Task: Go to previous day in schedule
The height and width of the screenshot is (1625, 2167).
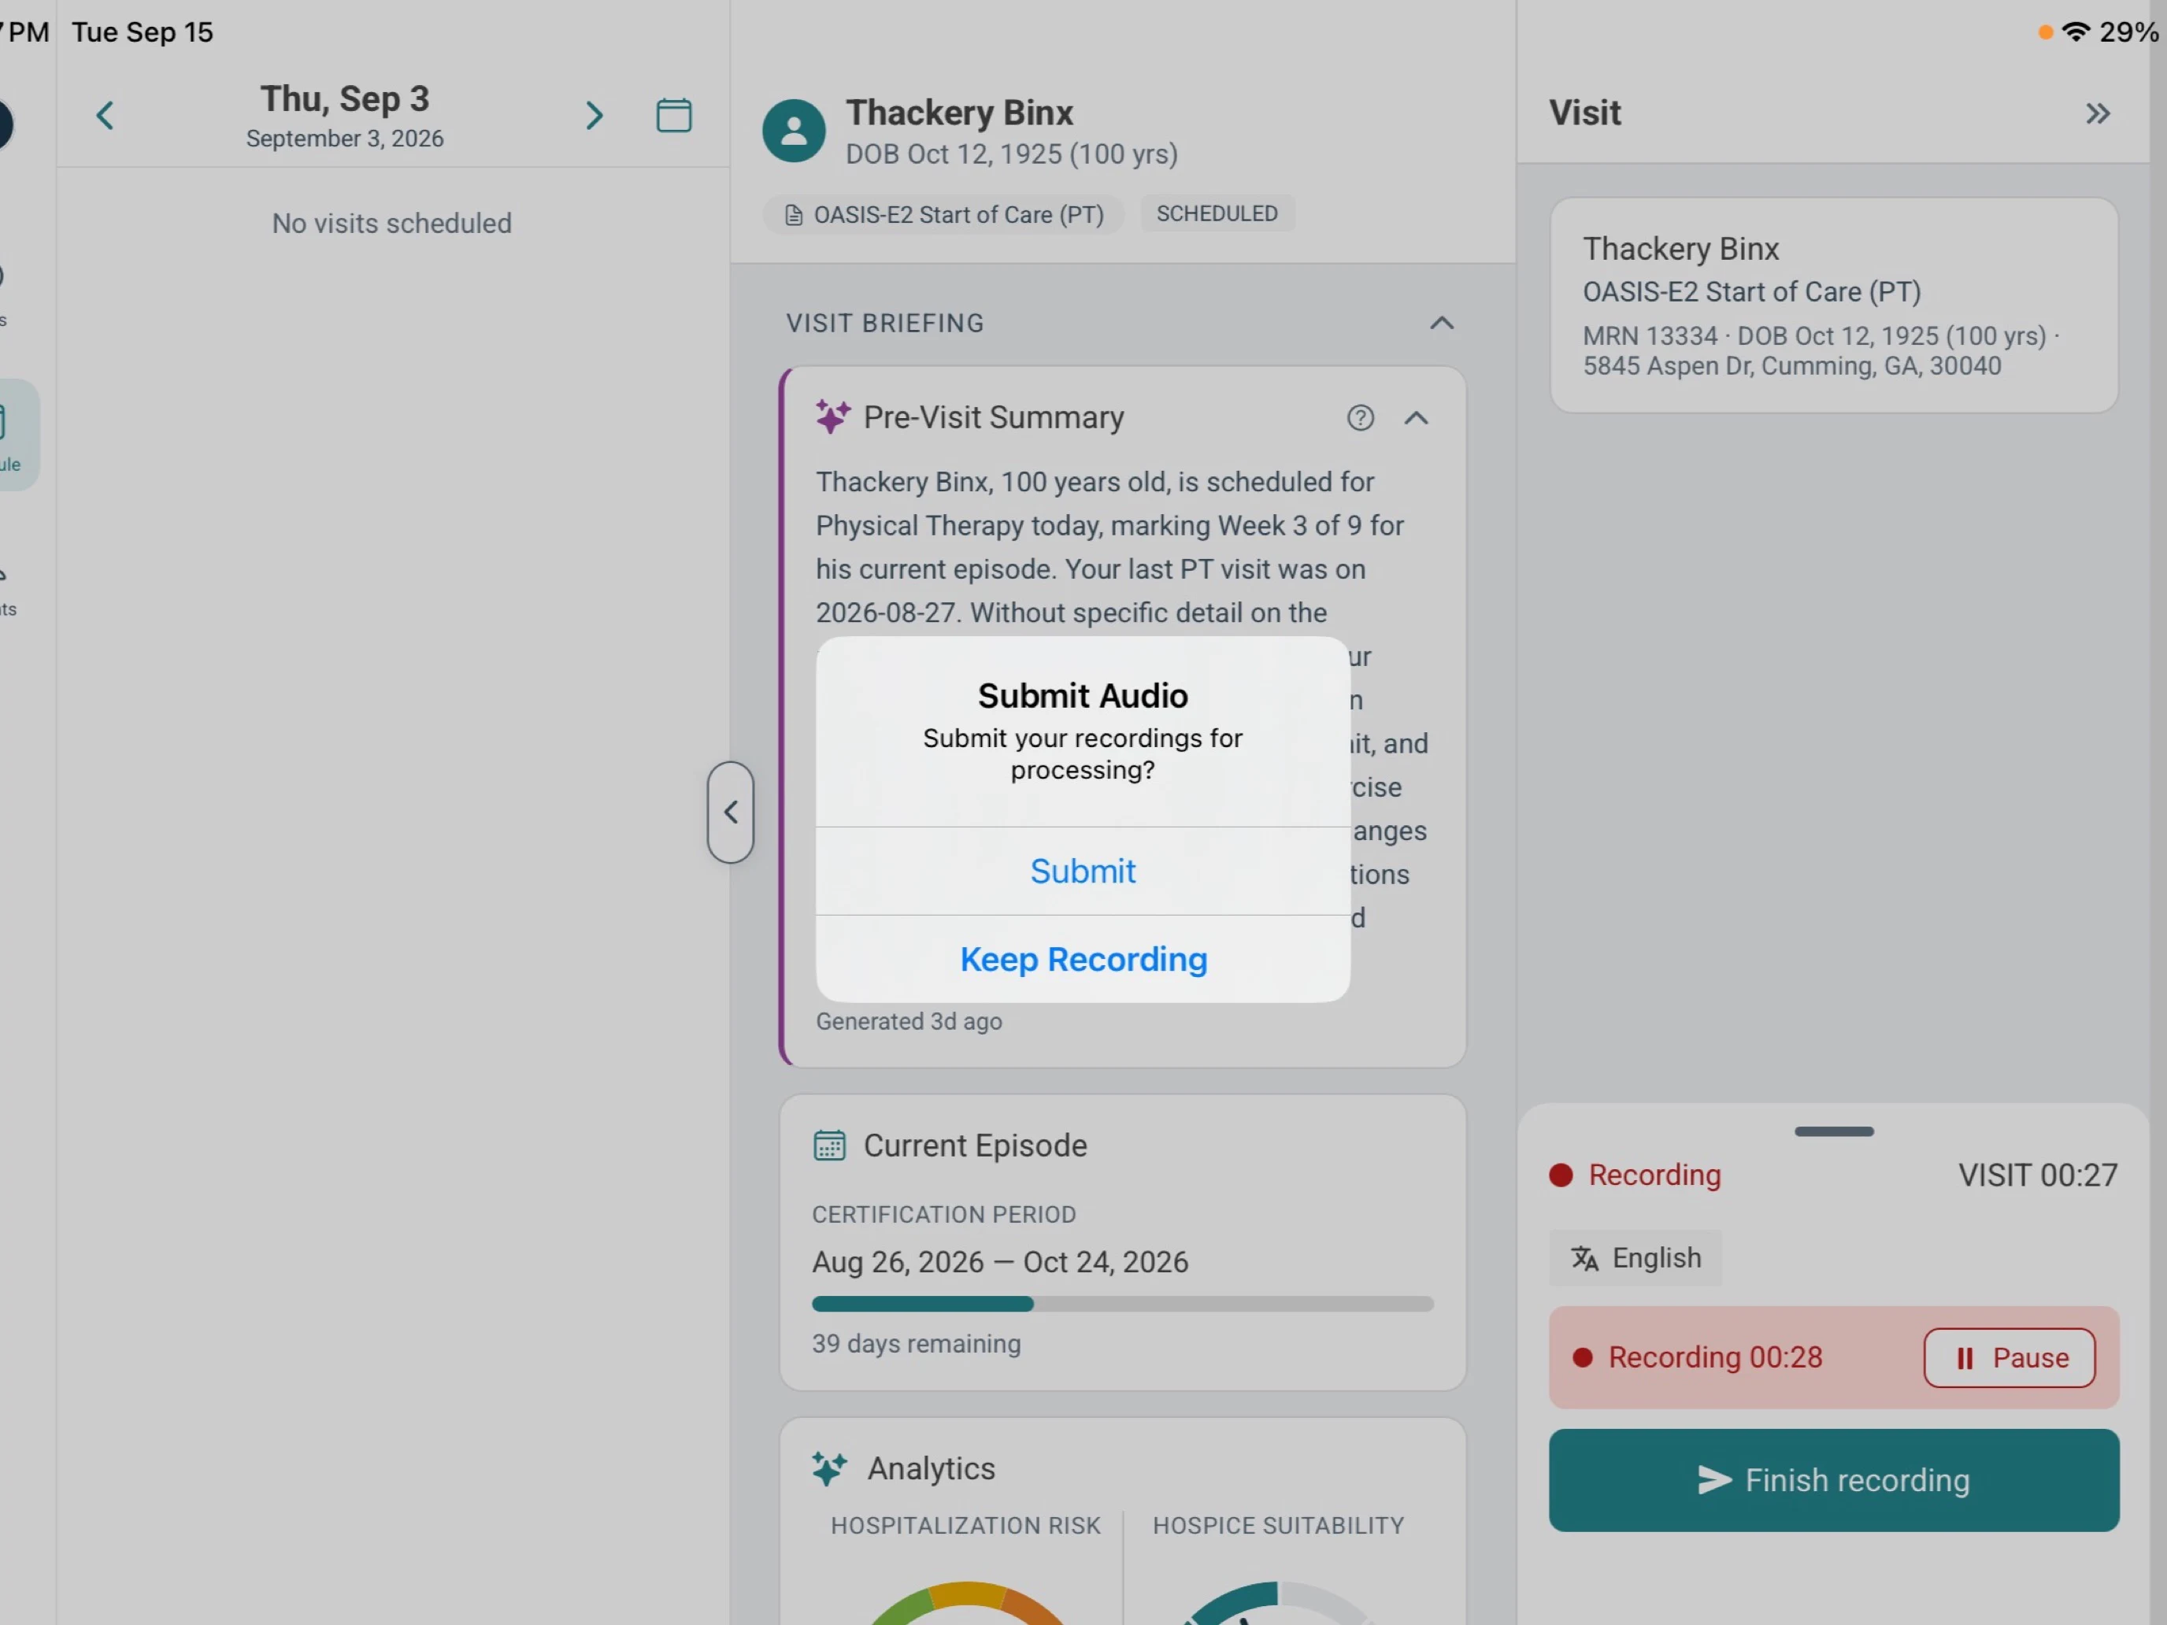Action: tap(105, 116)
